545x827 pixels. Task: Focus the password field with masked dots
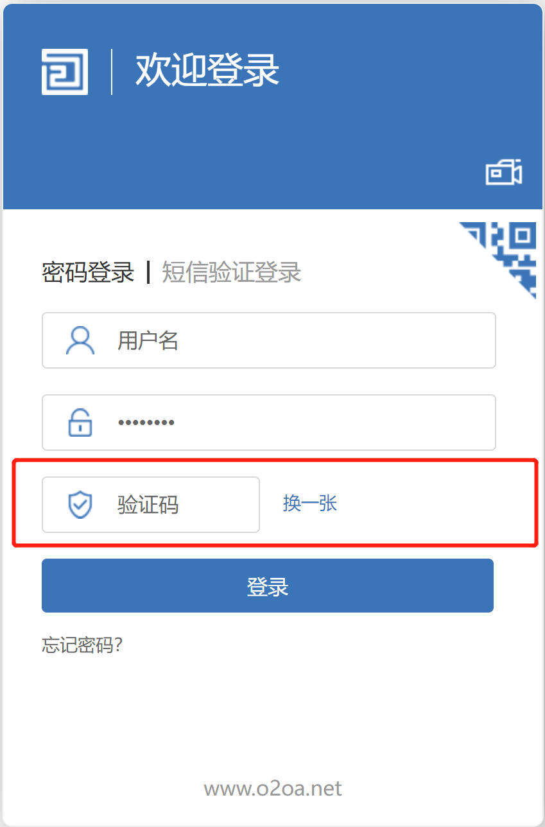(x=269, y=422)
